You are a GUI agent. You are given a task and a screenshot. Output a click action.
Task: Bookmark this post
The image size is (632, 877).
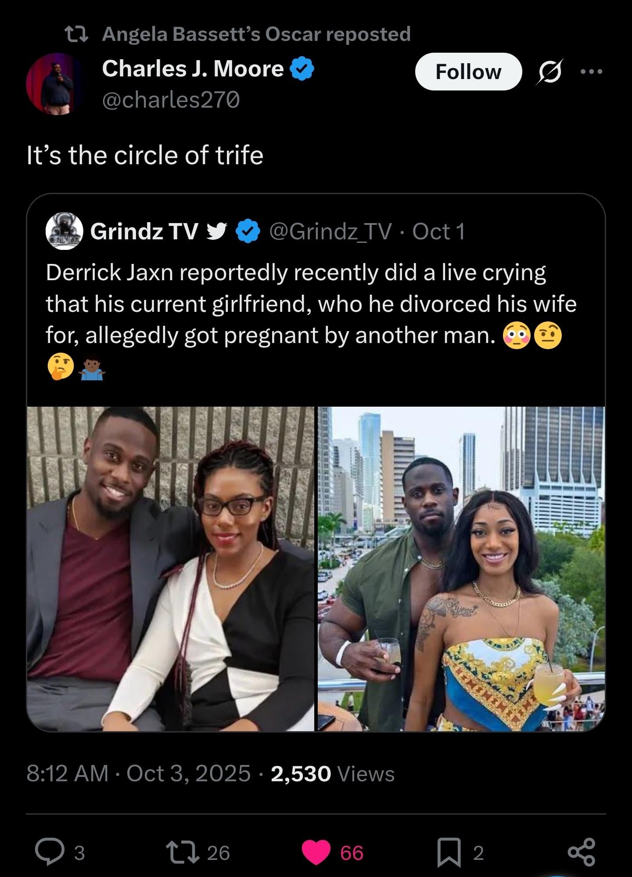(x=449, y=852)
